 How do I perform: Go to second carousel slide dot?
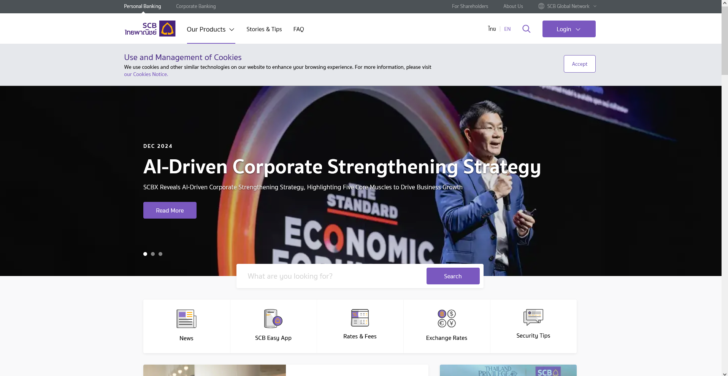tap(153, 254)
